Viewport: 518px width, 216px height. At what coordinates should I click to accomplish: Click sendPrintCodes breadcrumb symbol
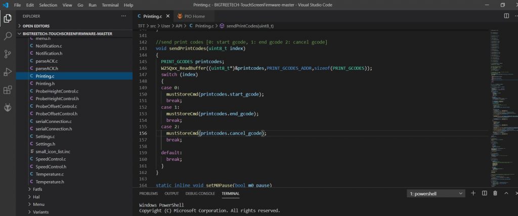point(250,26)
